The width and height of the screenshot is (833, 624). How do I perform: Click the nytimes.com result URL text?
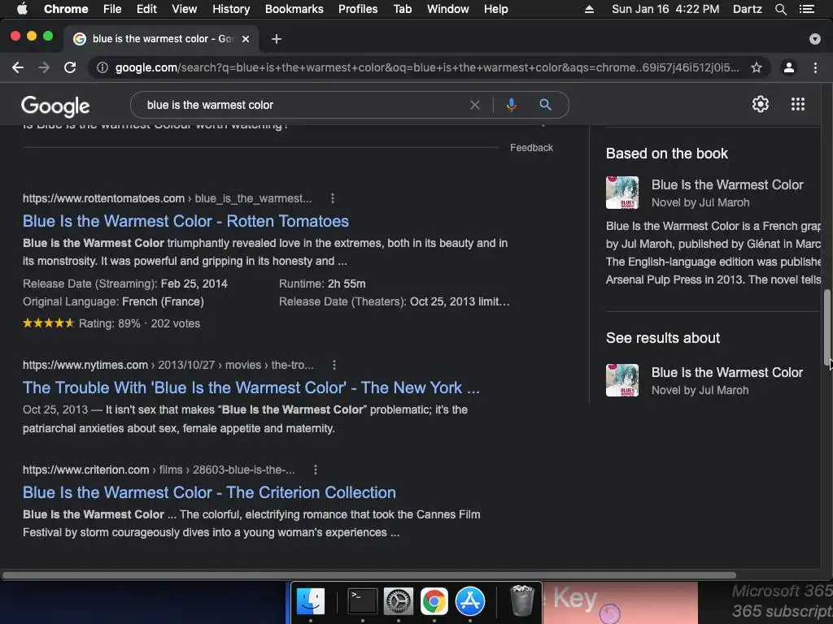pyautogui.click(x=168, y=365)
